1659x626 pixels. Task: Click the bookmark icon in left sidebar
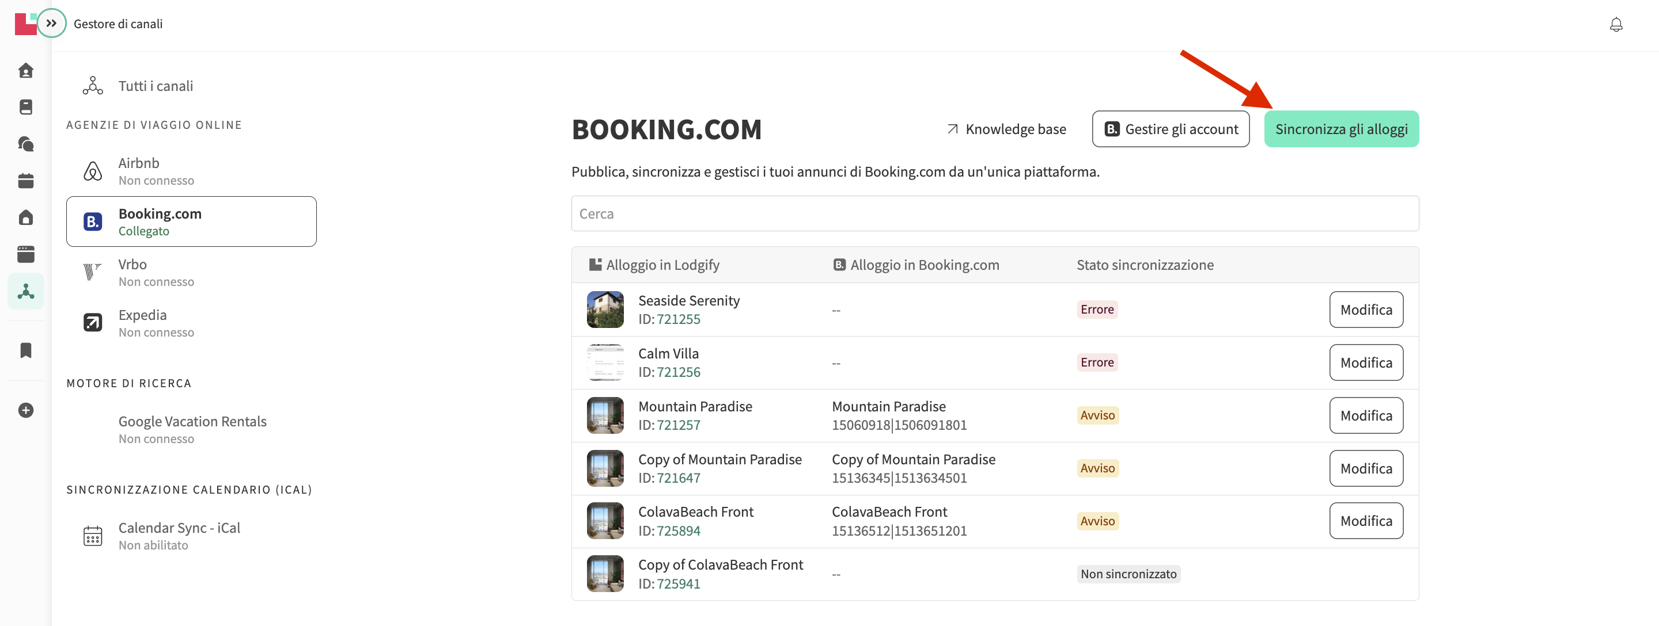tap(26, 350)
